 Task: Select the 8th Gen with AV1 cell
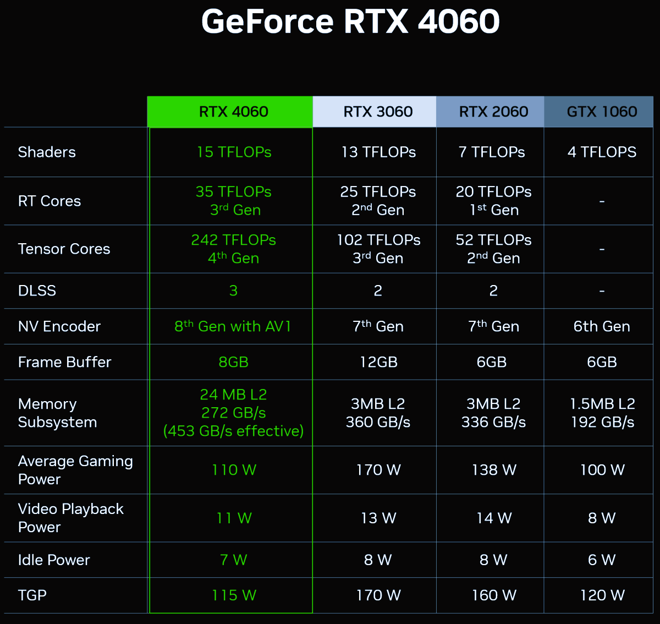point(233,326)
